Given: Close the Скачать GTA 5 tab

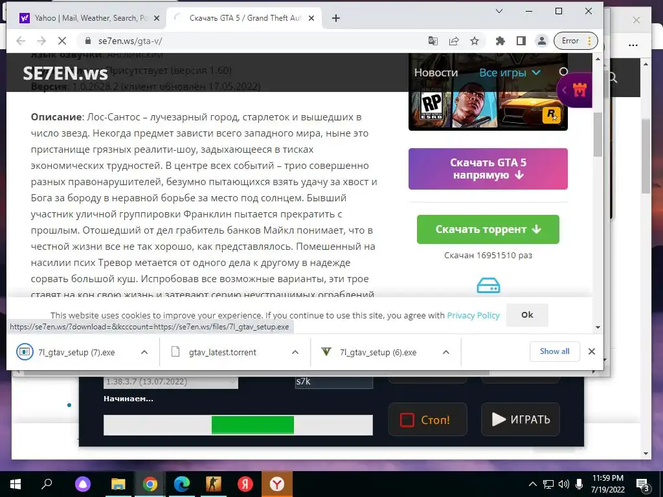Looking at the screenshot, I should [311, 18].
